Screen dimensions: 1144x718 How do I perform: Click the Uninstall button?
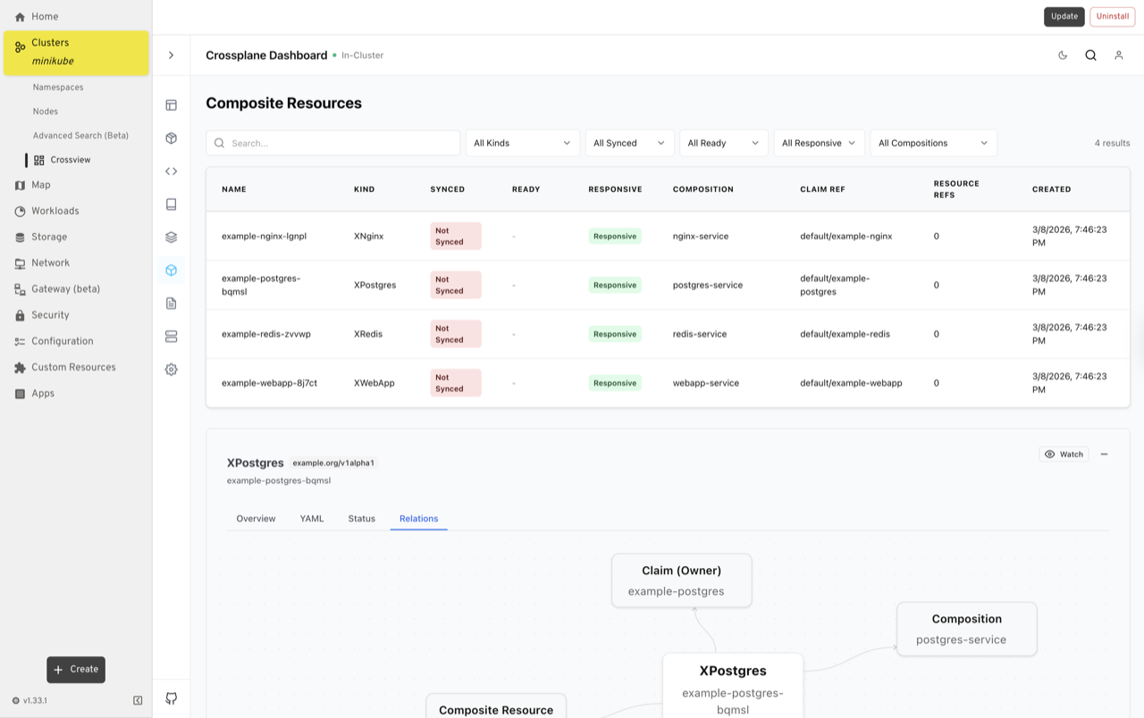[x=1113, y=16]
